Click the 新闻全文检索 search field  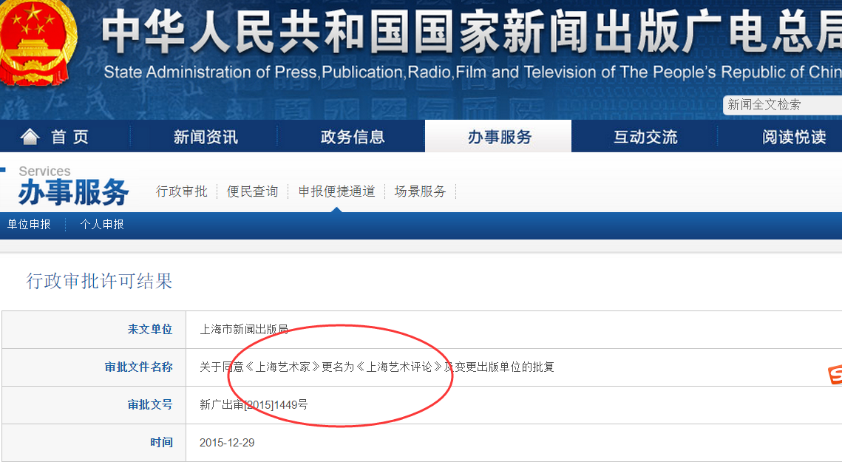tap(782, 105)
